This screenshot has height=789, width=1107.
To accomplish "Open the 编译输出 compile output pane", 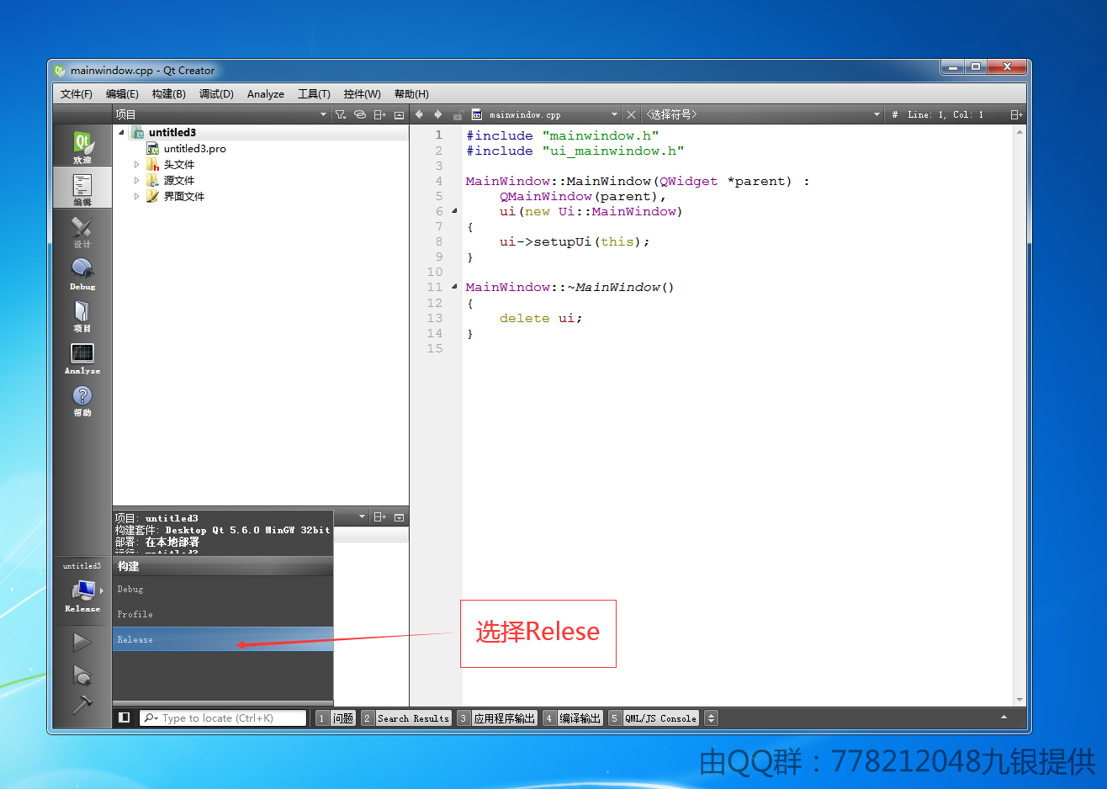I will click(x=573, y=718).
